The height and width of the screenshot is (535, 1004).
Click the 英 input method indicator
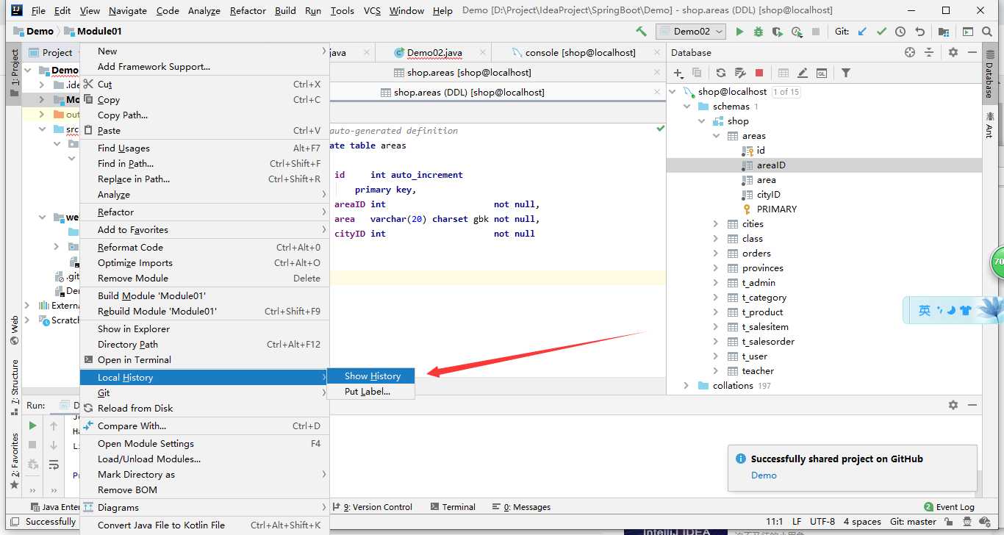[925, 311]
